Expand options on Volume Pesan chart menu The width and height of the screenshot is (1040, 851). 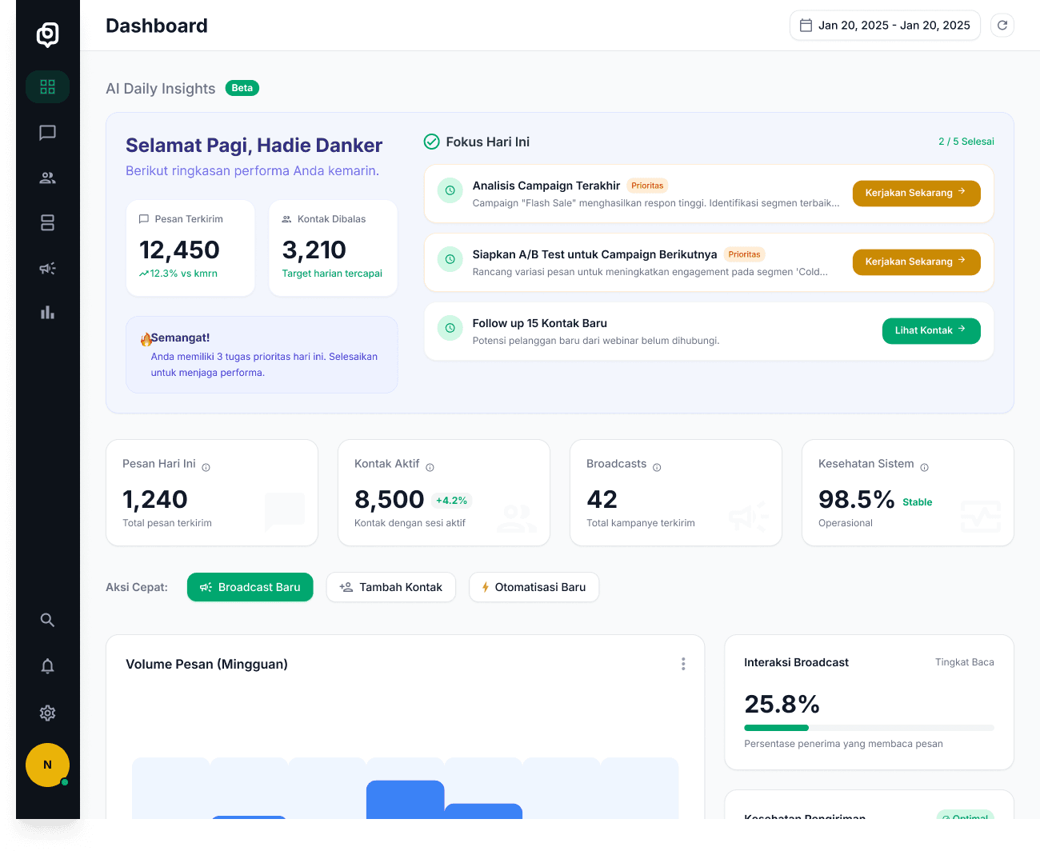(x=683, y=664)
